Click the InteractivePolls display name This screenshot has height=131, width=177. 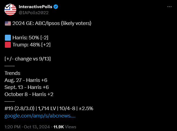pyautogui.click(x=36, y=7)
